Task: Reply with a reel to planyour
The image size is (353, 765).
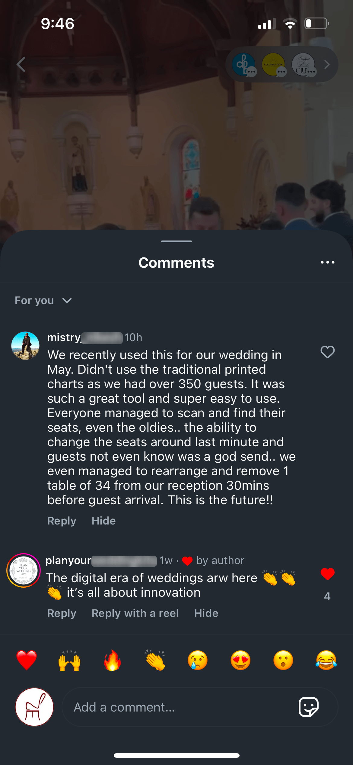Action: (x=135, y=613)
